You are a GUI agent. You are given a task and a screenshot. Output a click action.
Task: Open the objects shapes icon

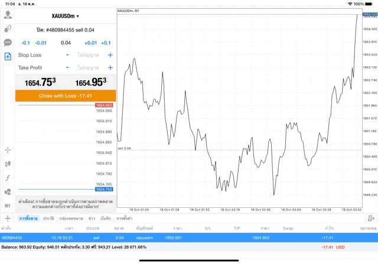click(x=8, y=192)
